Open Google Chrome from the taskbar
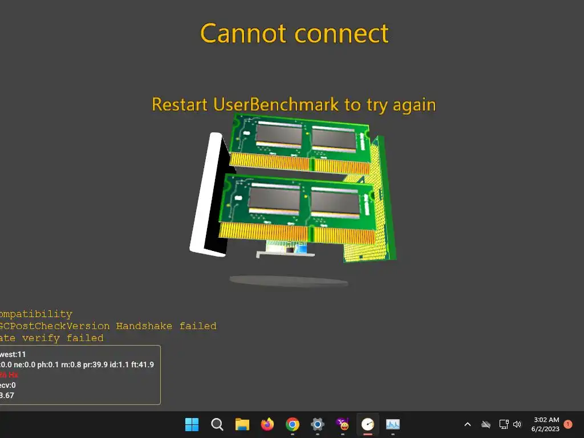This screenshot has width=584, height=438. pyautogui.click(x=293, y=424)
